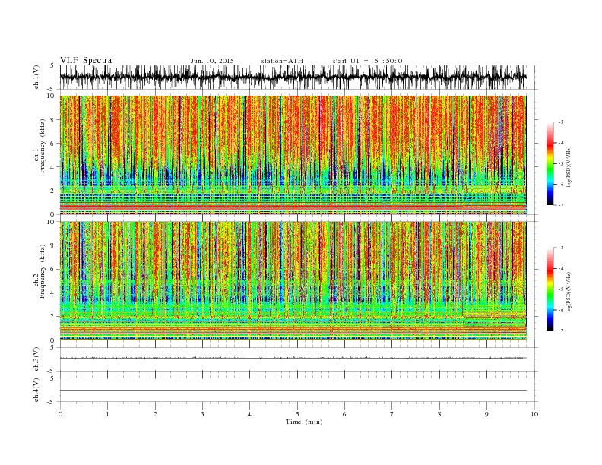Viewport: 602px width, 465px height.
Task: Click time axis tick label "9"
Action: [x=486, y=414]
